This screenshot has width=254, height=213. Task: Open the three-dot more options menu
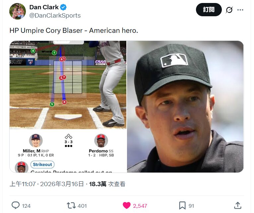240,10
